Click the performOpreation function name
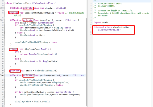This screenshot has height=107, width=153. pos(49,75)
